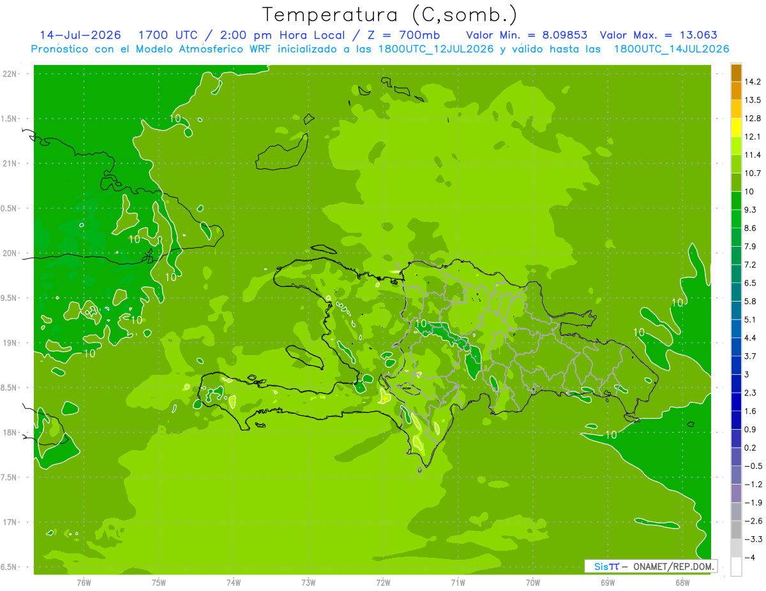Click the '73W' longitude axis label
Image resolution: width=766 pixels, height=591 pixels.
[308, 583]
